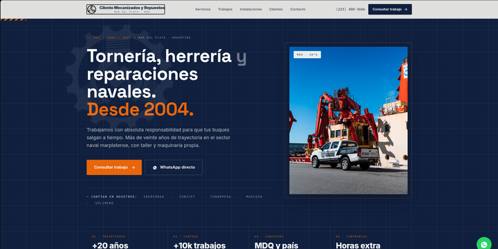The image size is (498, 249).
Task: Click the 04 · COMPROMISO label
Action: [x=351, y=237]
